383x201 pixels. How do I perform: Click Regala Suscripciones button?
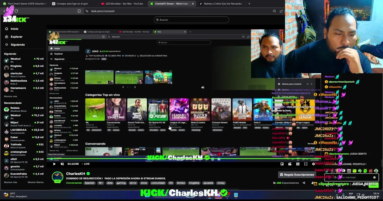coord(297,175)
